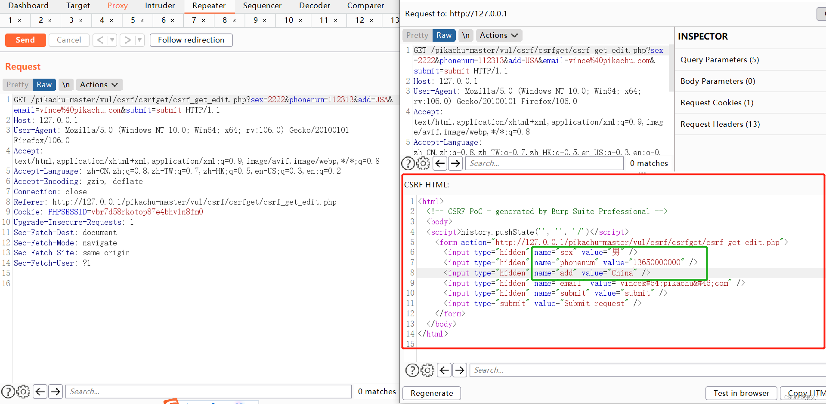Open the Dashboard tab

28,6
